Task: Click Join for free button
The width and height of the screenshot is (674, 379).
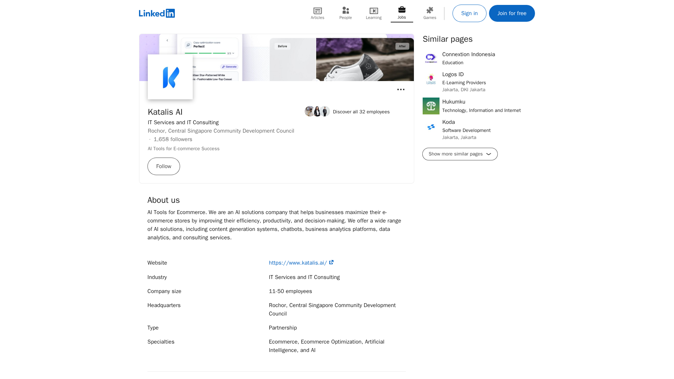Action: tap(511, 13)
